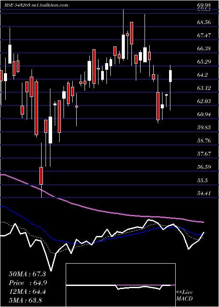
Task: Click the 62.03 price axis label
Action: [204, 101]
